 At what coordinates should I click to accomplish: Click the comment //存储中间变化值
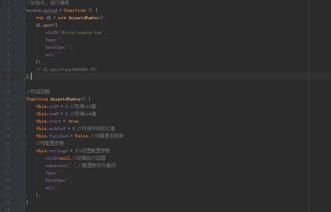click(96, 128)
